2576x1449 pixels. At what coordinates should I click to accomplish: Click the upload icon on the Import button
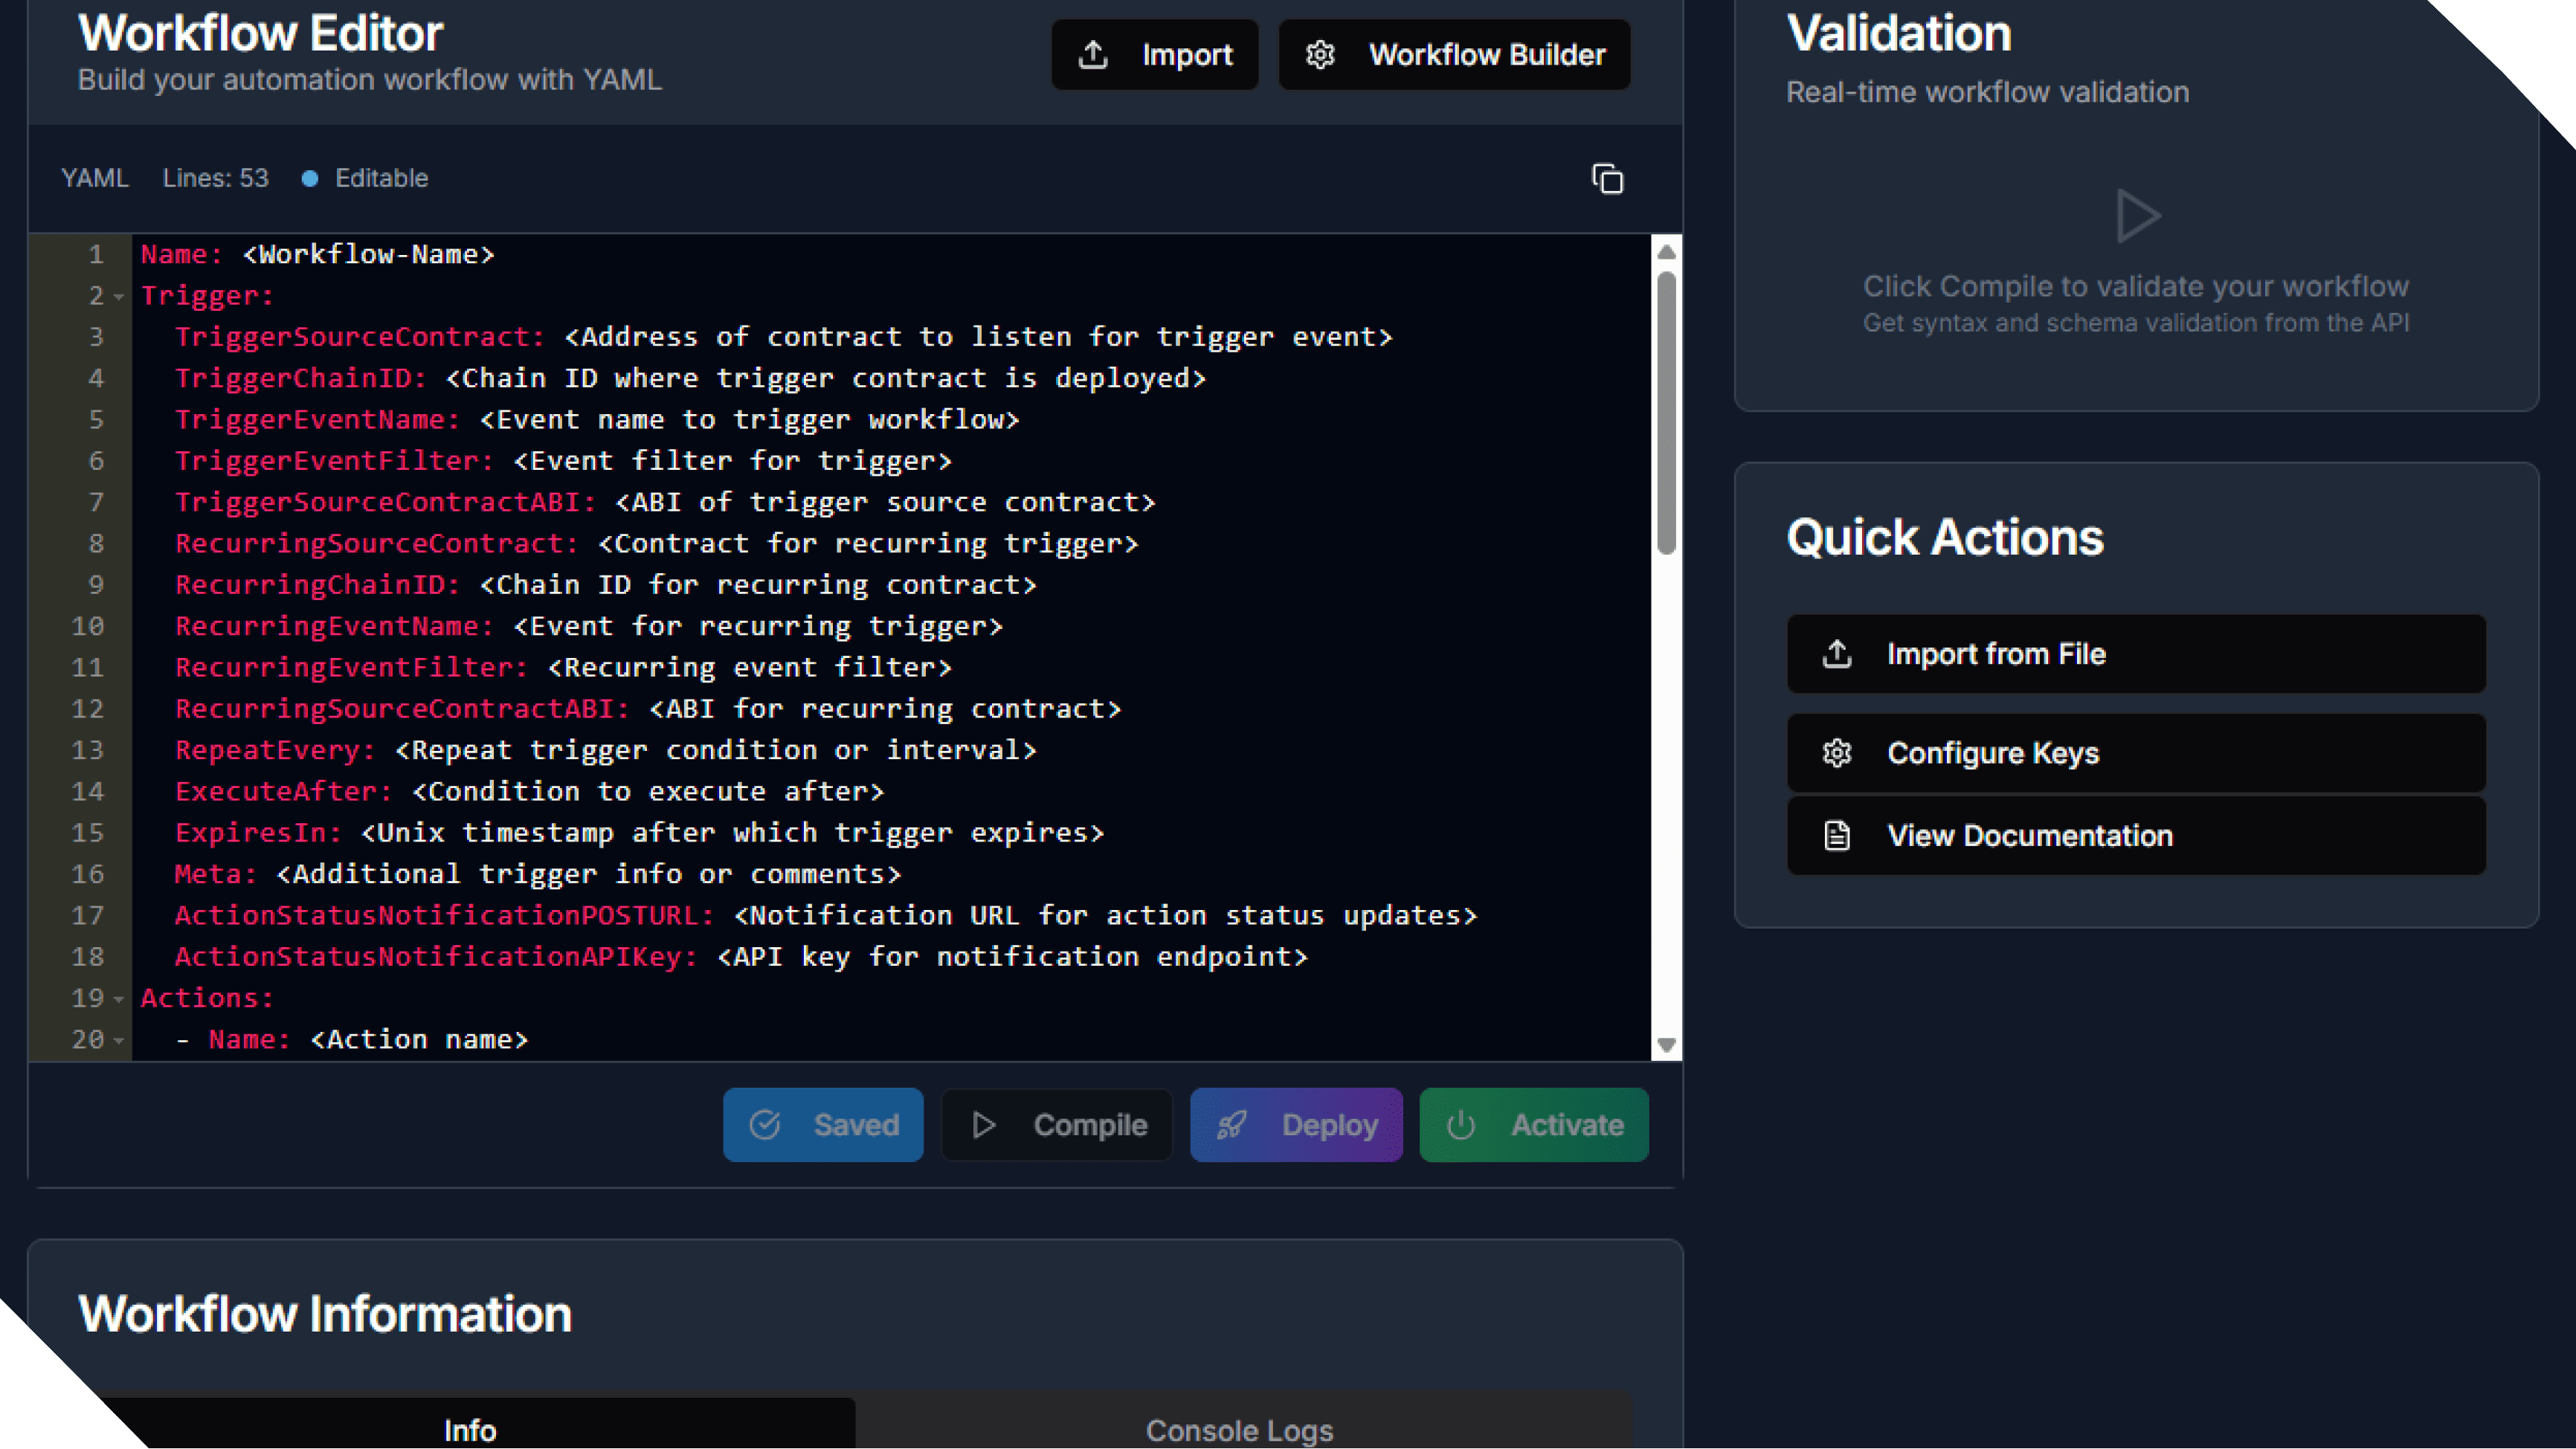click(x=1093, y=55)
